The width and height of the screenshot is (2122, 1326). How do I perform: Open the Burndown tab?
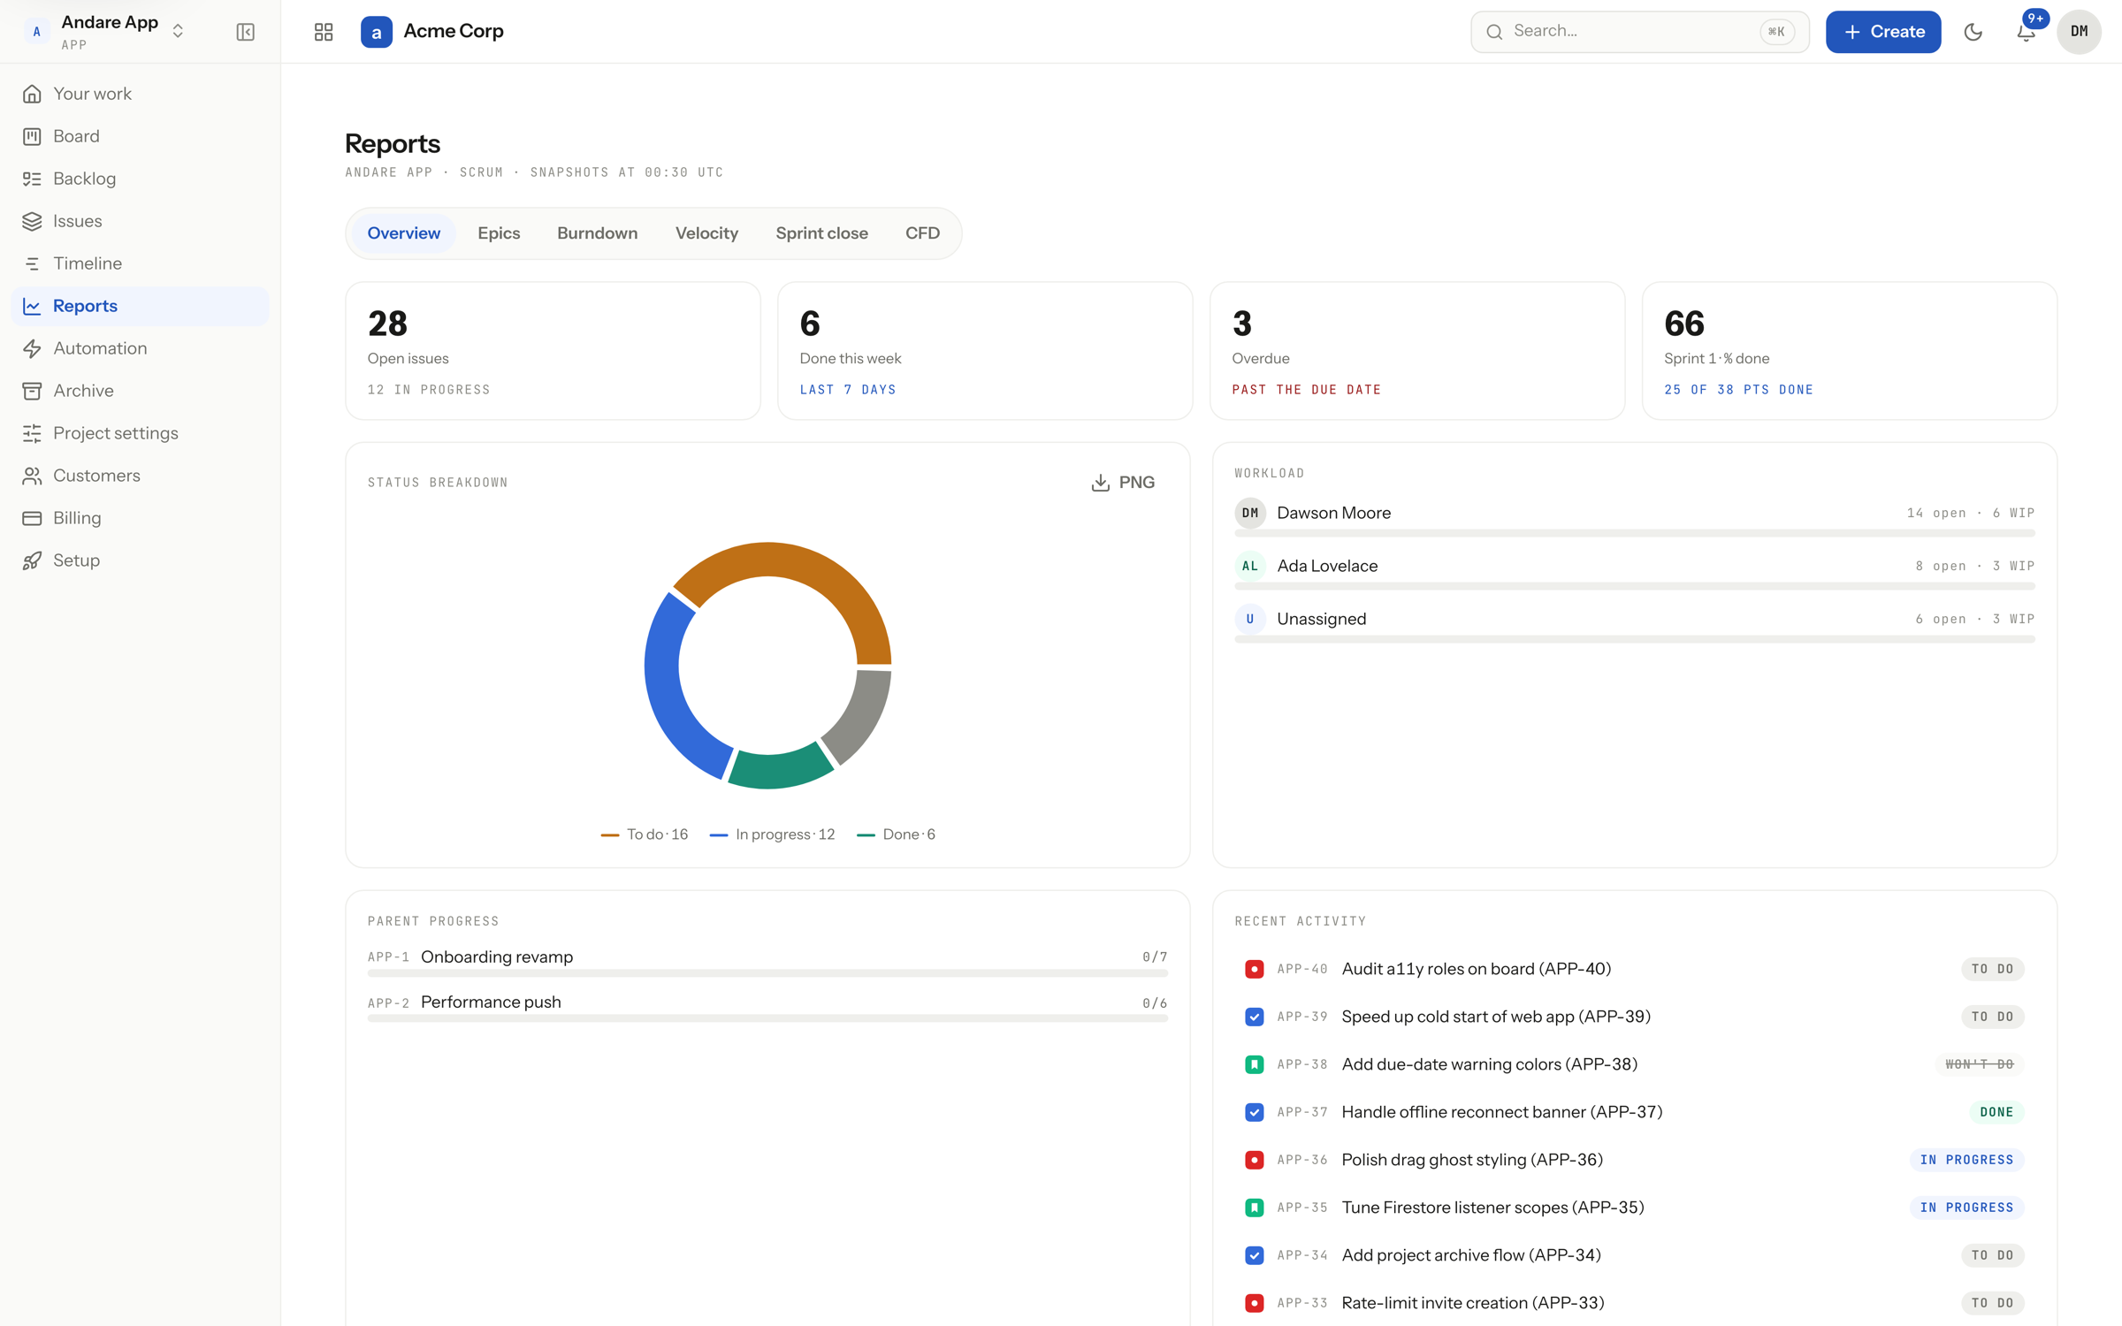coord(598,233)
